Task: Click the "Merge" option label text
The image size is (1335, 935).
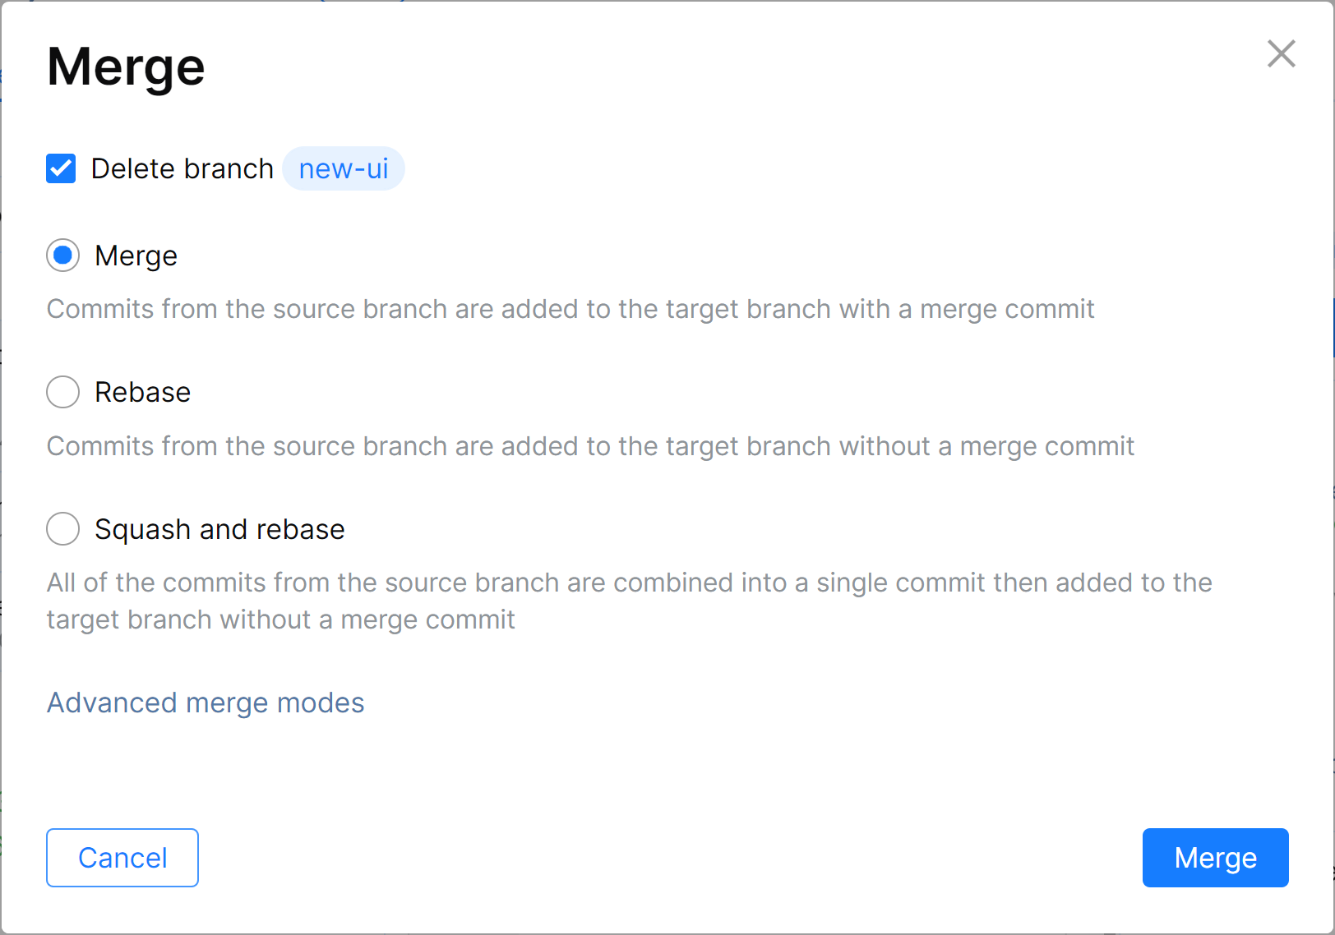Action: click(x=136, y=256)
